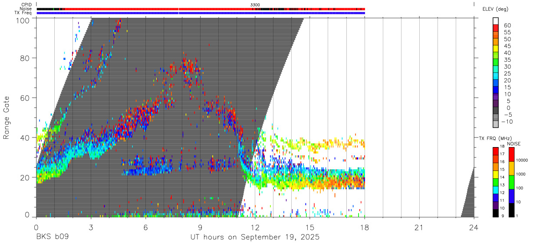Click the red Noise indicator bar along top
Viewport: 533px width, 246px height.
point(201,9)
